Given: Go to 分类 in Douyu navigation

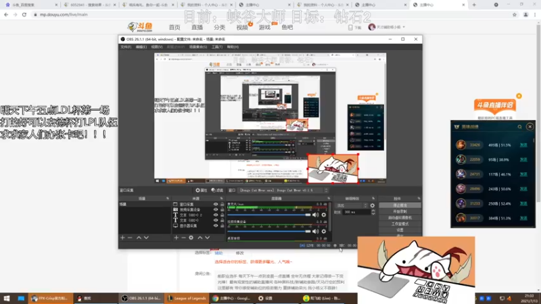Looking at the screenshot, I should click(219, 27).
